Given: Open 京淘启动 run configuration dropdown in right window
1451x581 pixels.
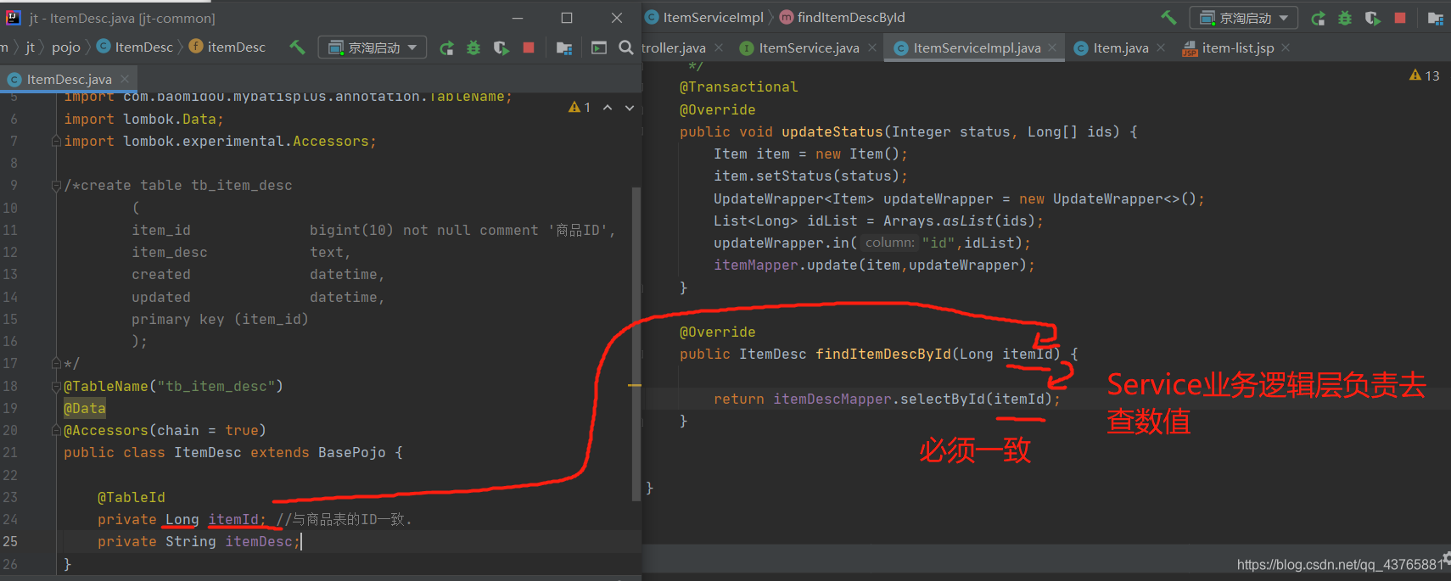Looking at the screenshot, I should [x=1243, y=18].
